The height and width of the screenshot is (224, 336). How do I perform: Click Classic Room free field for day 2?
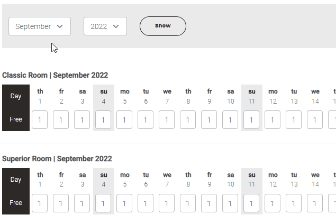tap(61, 119)
